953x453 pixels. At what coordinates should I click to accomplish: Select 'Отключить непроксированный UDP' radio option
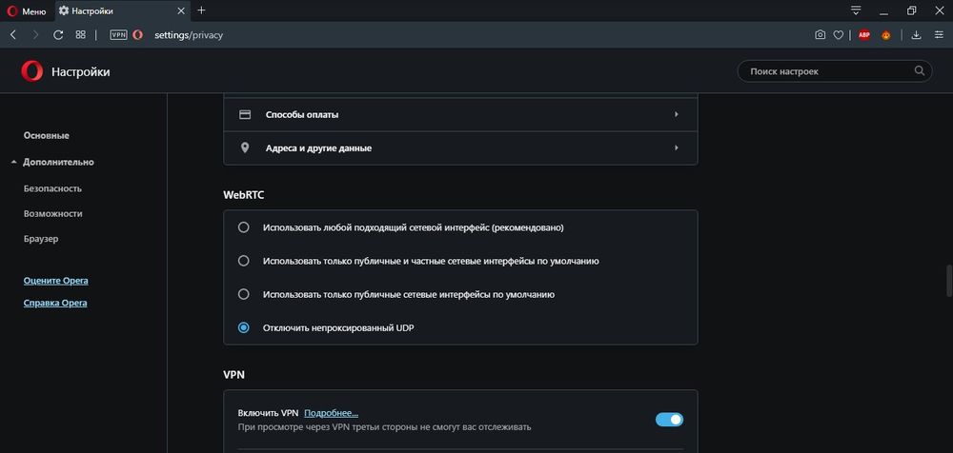pos(244,327)
